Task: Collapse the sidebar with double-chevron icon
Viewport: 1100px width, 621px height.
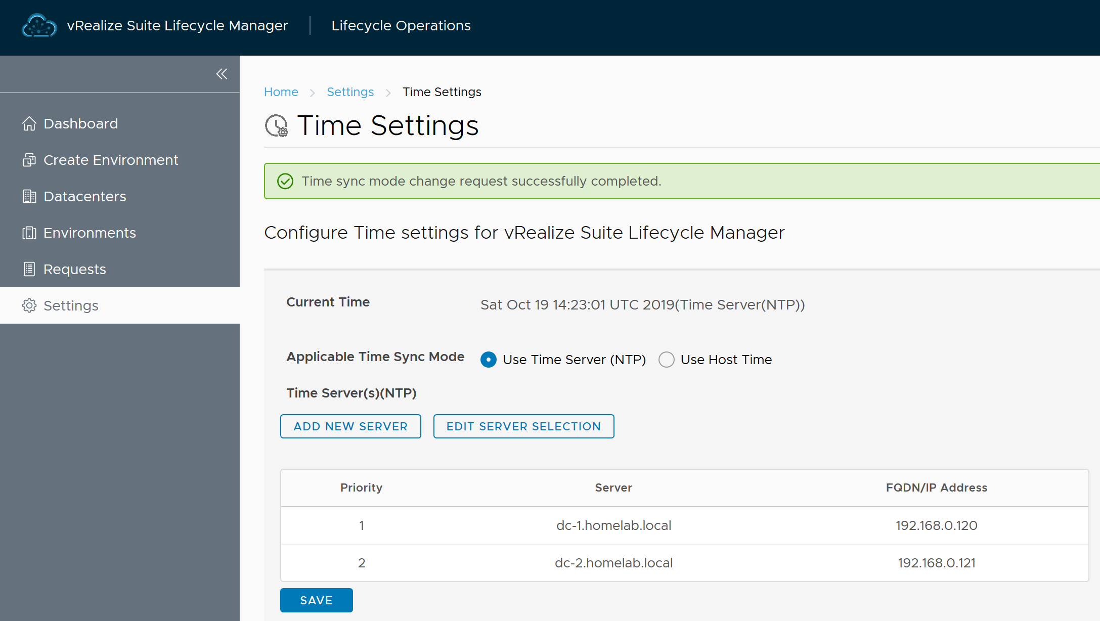Action: point(222,74)
